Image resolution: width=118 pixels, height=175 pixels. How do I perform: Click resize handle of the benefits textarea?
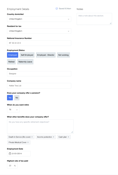pyautogui.click(x=72, y=132)
